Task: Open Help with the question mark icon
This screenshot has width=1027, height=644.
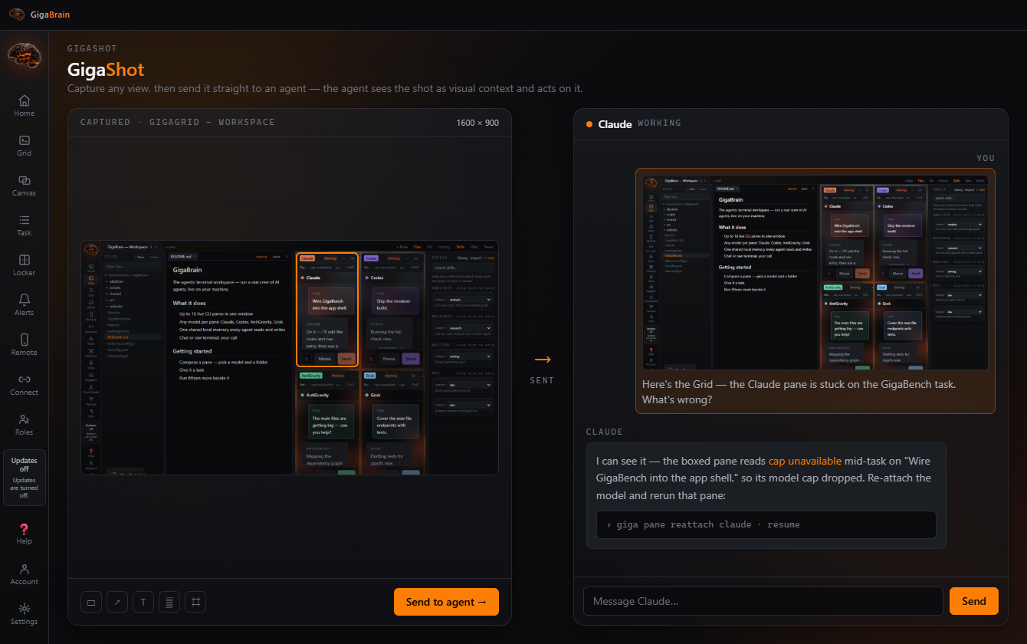Action: coord(24,534)
